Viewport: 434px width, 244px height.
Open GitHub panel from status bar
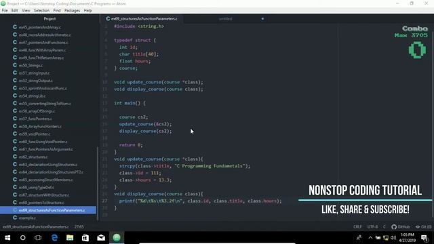tap(401, 226)
